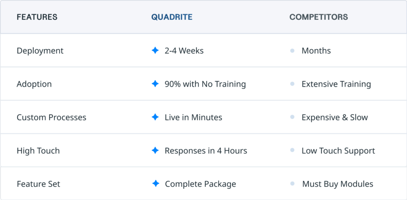
Task: Click the gray dot beside Expensive & Slow
Action: 292,117
